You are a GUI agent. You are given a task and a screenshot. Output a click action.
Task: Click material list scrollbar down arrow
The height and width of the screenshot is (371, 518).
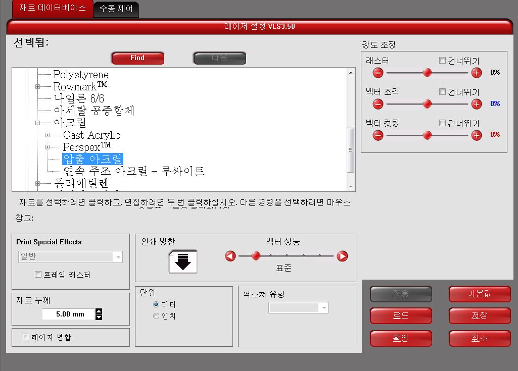pos(351,187)
